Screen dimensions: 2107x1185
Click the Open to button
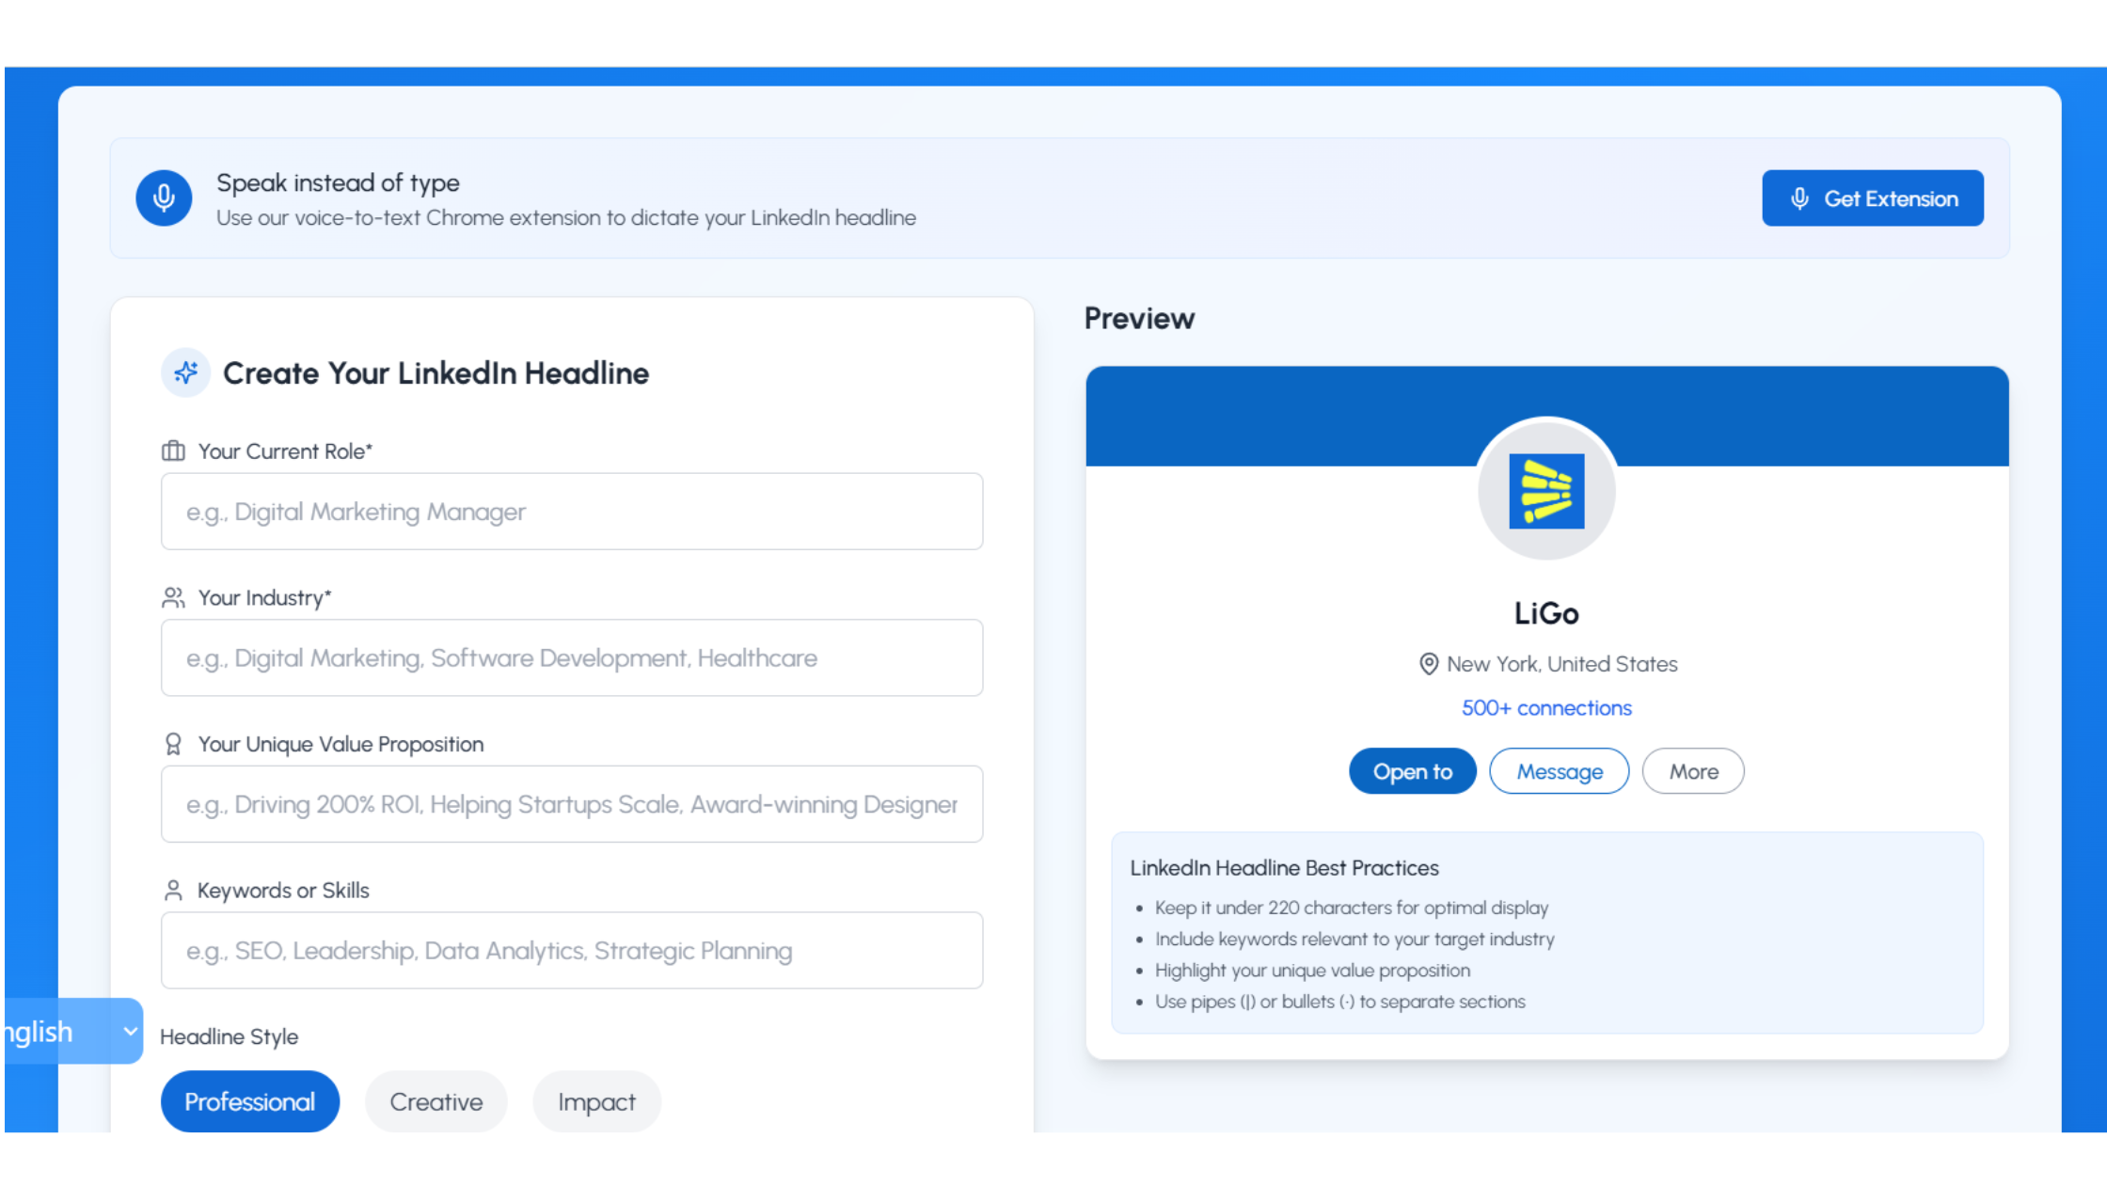pos(1412,771)
